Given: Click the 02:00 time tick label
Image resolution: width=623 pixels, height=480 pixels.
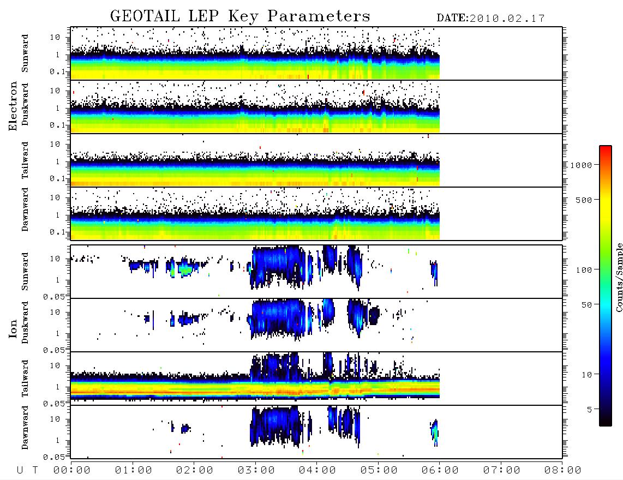Looking at the screenshot, I should (194, 470).
